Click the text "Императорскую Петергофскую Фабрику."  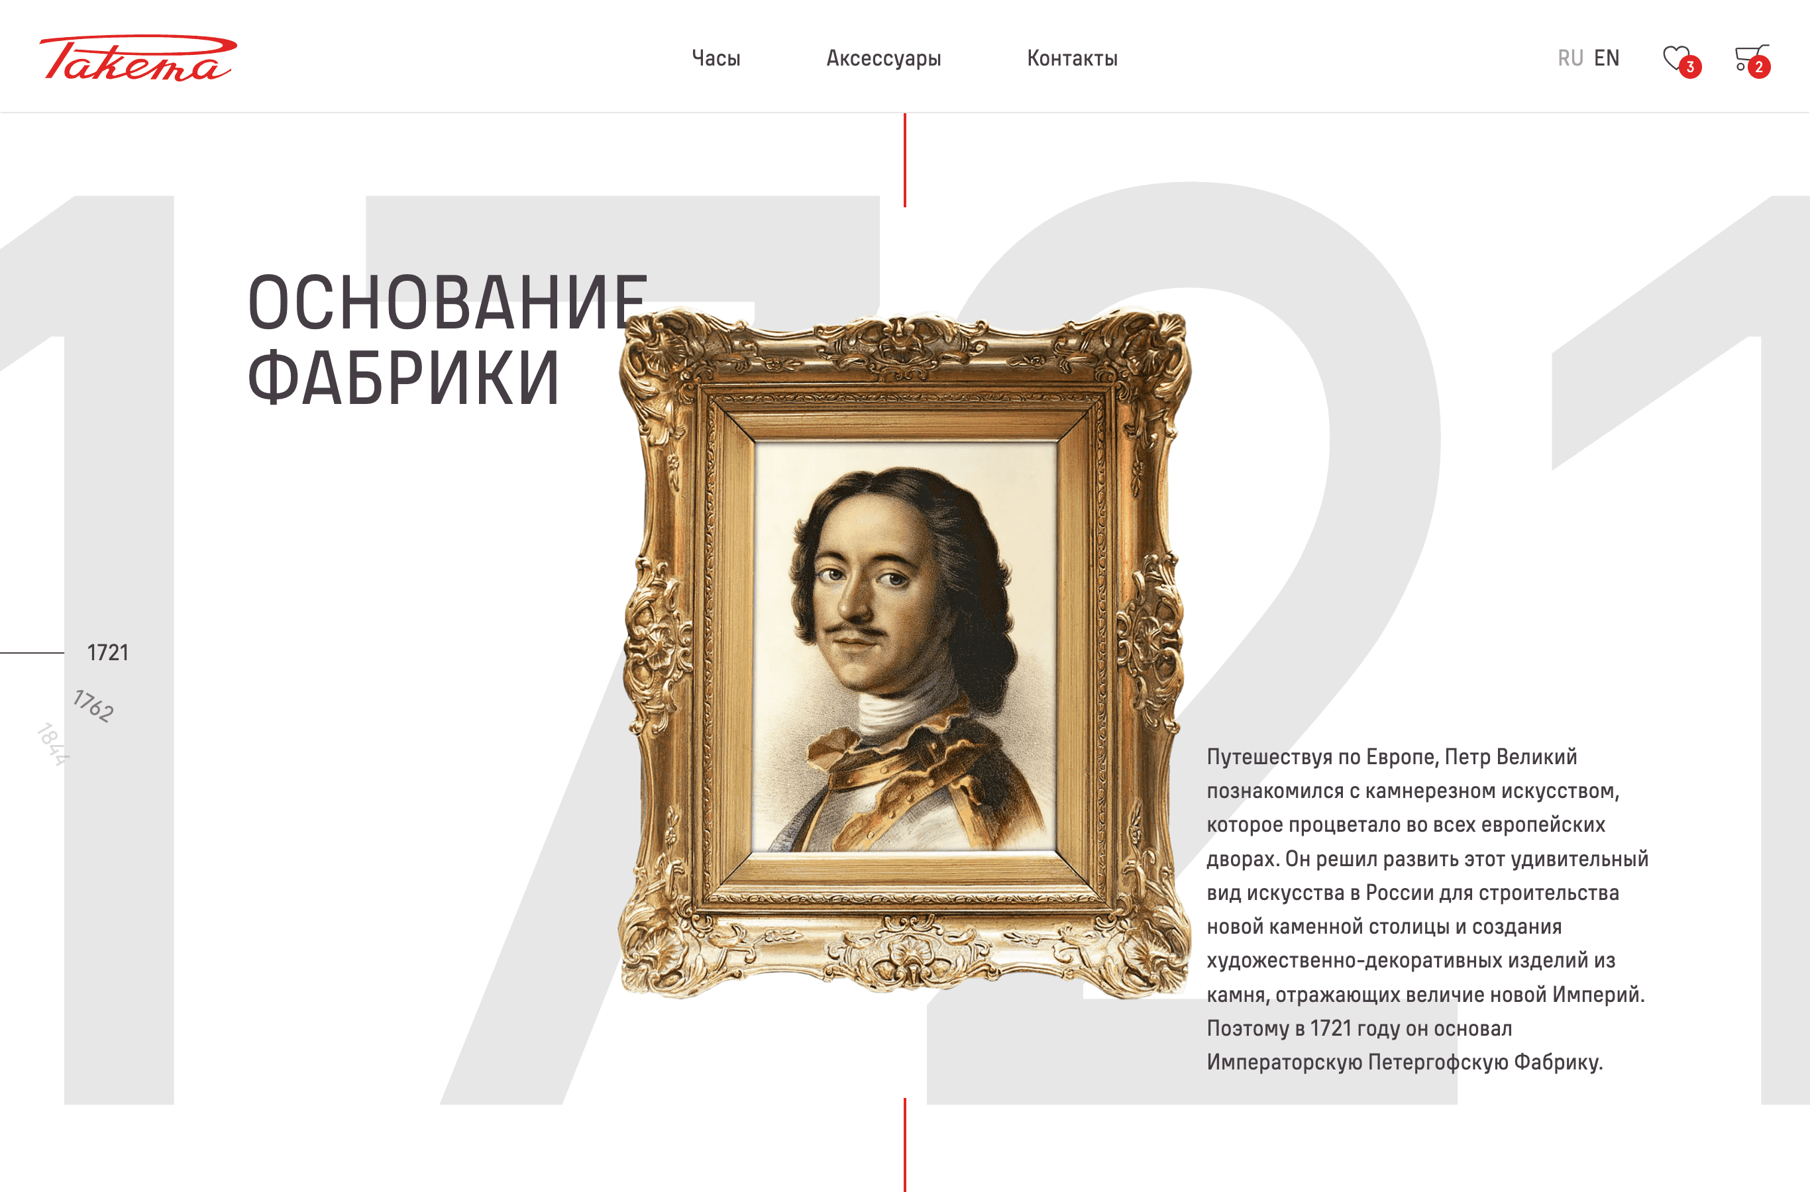point(1405,1062)
